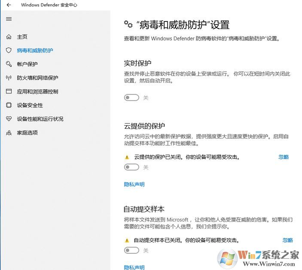Viewport: 302px width, 270px height.
Task: Click the 设备性能和运行状况 heart icon
Action: (9, 119)
